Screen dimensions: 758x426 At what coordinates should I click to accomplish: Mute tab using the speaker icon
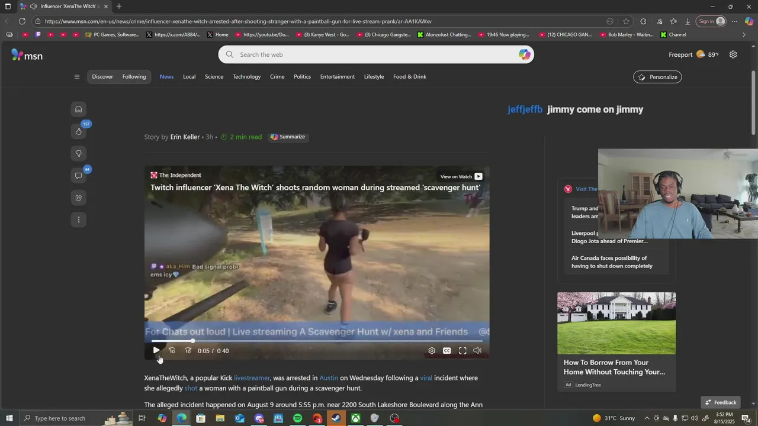point(33,7)
